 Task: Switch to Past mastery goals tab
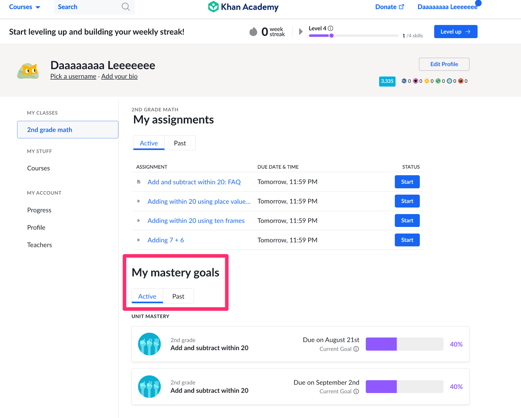[178, 296]
